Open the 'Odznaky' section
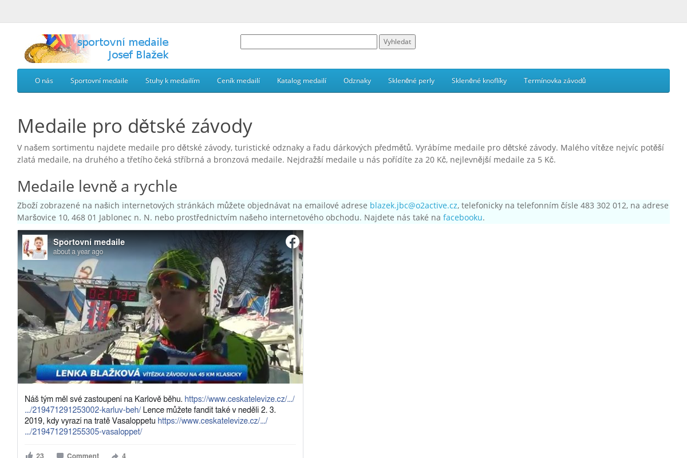The width and height of the screenshot is (687, 458). 357,81
